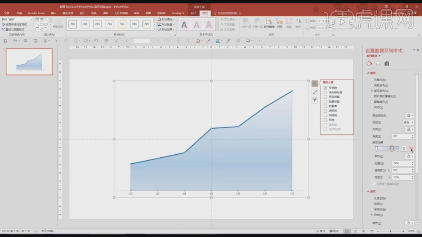Click the Save icon in quick toolbar

tap(6, 41)
